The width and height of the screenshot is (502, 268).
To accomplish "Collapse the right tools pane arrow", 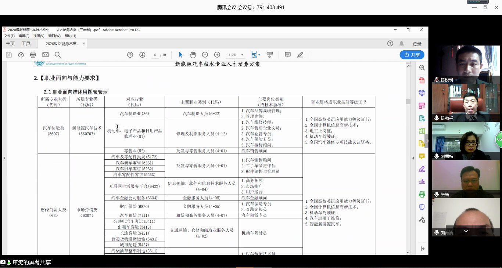I will 413,158.
